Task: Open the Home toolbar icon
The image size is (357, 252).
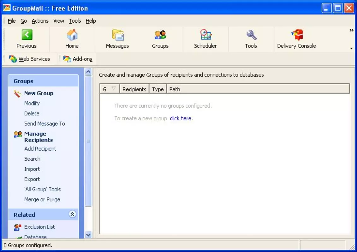Action: click(x=72, y=35)
